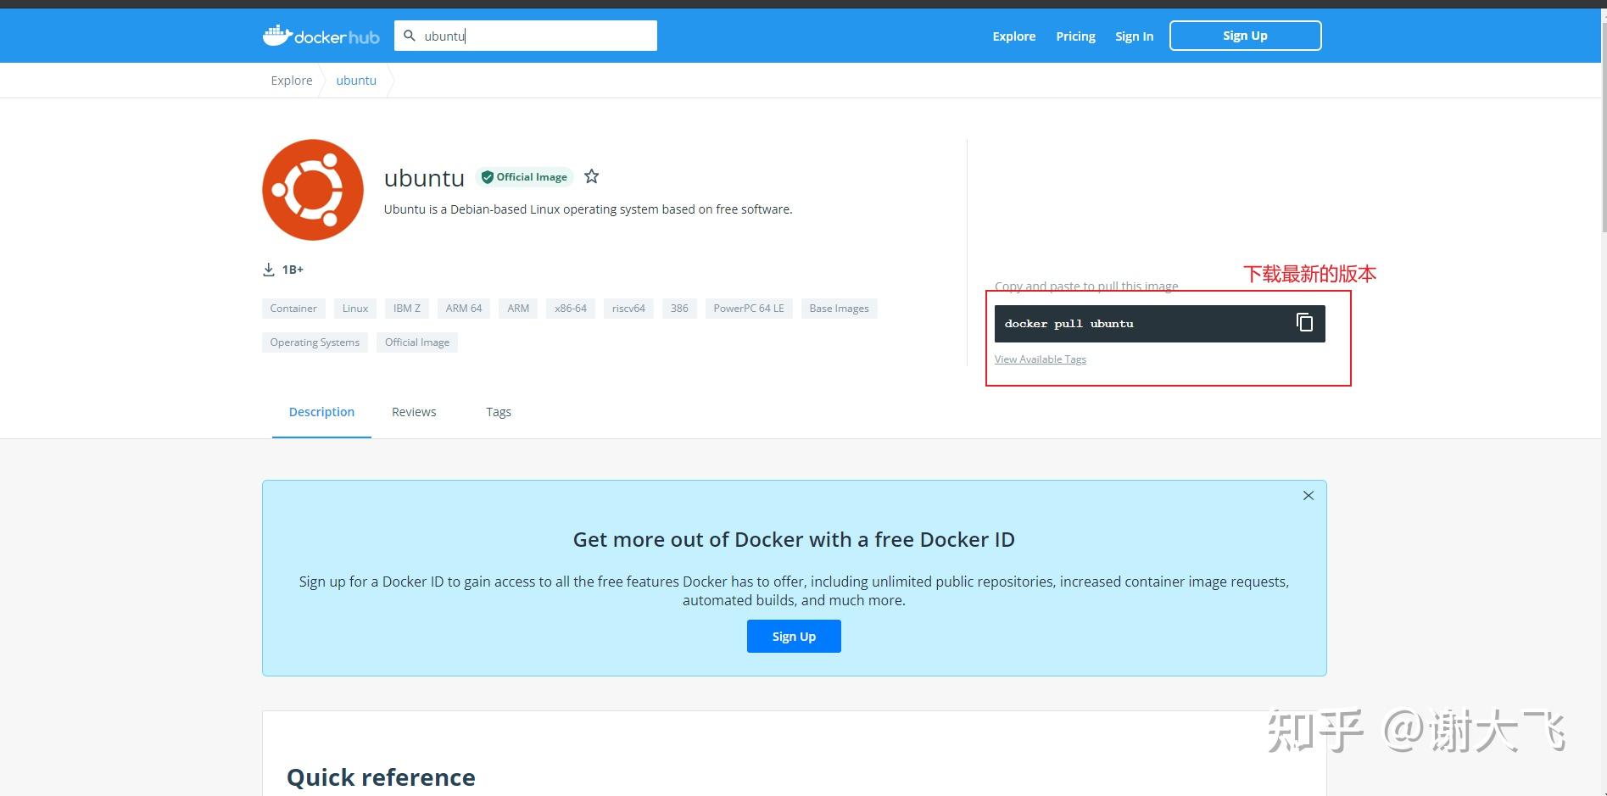
Task: Click the search magnifier icon
Action: (410, 36)
